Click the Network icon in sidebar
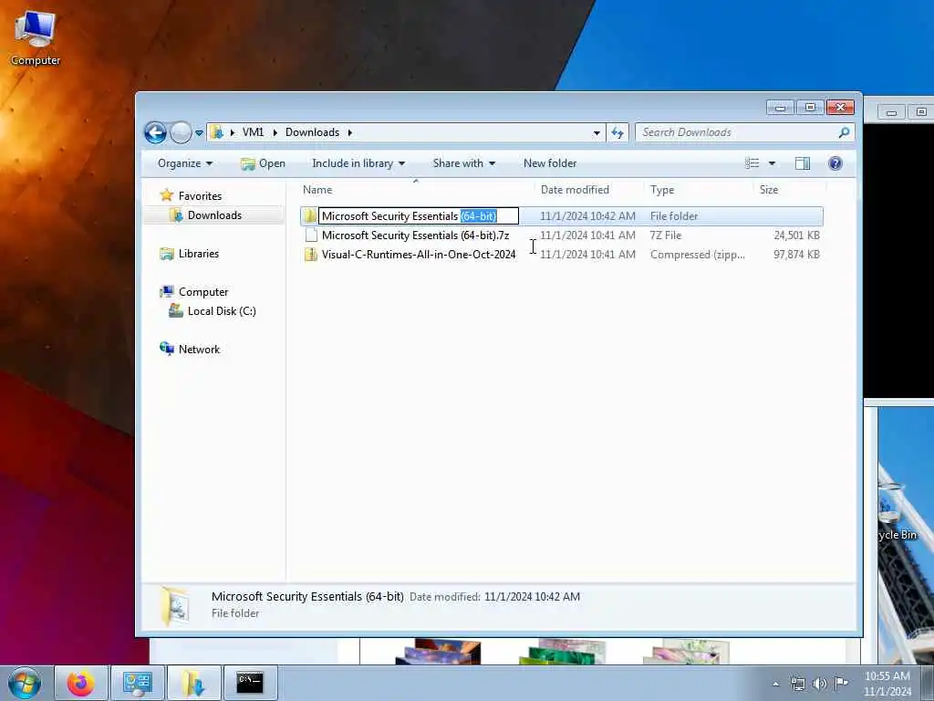 click(167, 349)
